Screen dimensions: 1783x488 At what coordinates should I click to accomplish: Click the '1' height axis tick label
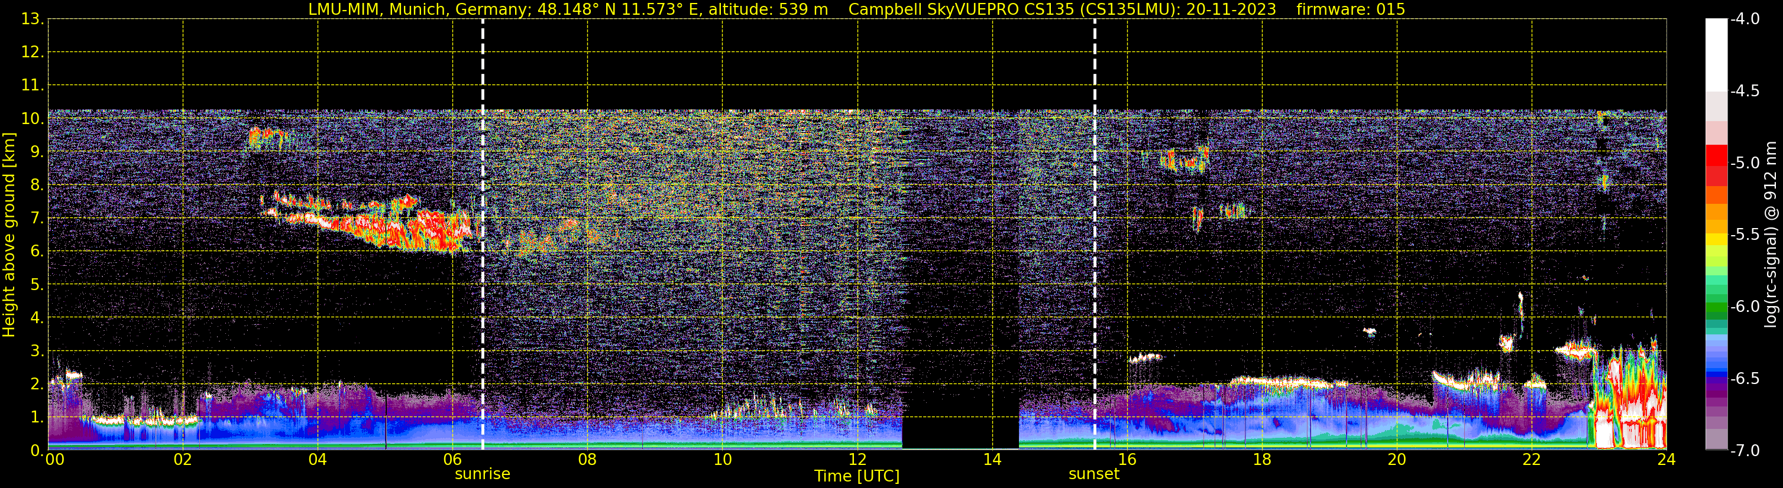(36, 418)
